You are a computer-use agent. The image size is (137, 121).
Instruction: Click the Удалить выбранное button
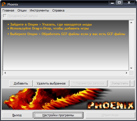tap(51, 83)
